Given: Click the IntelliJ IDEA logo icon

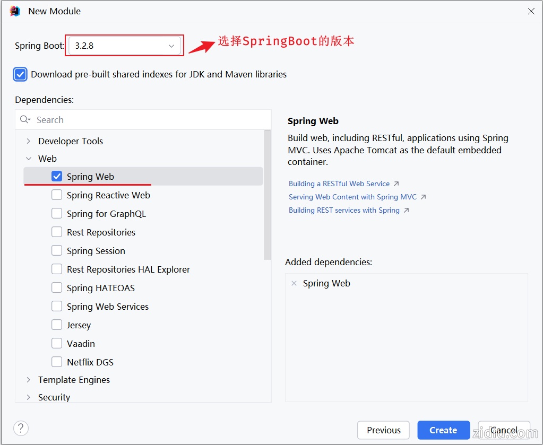Looking at the screenshot, I should point(15,11).
